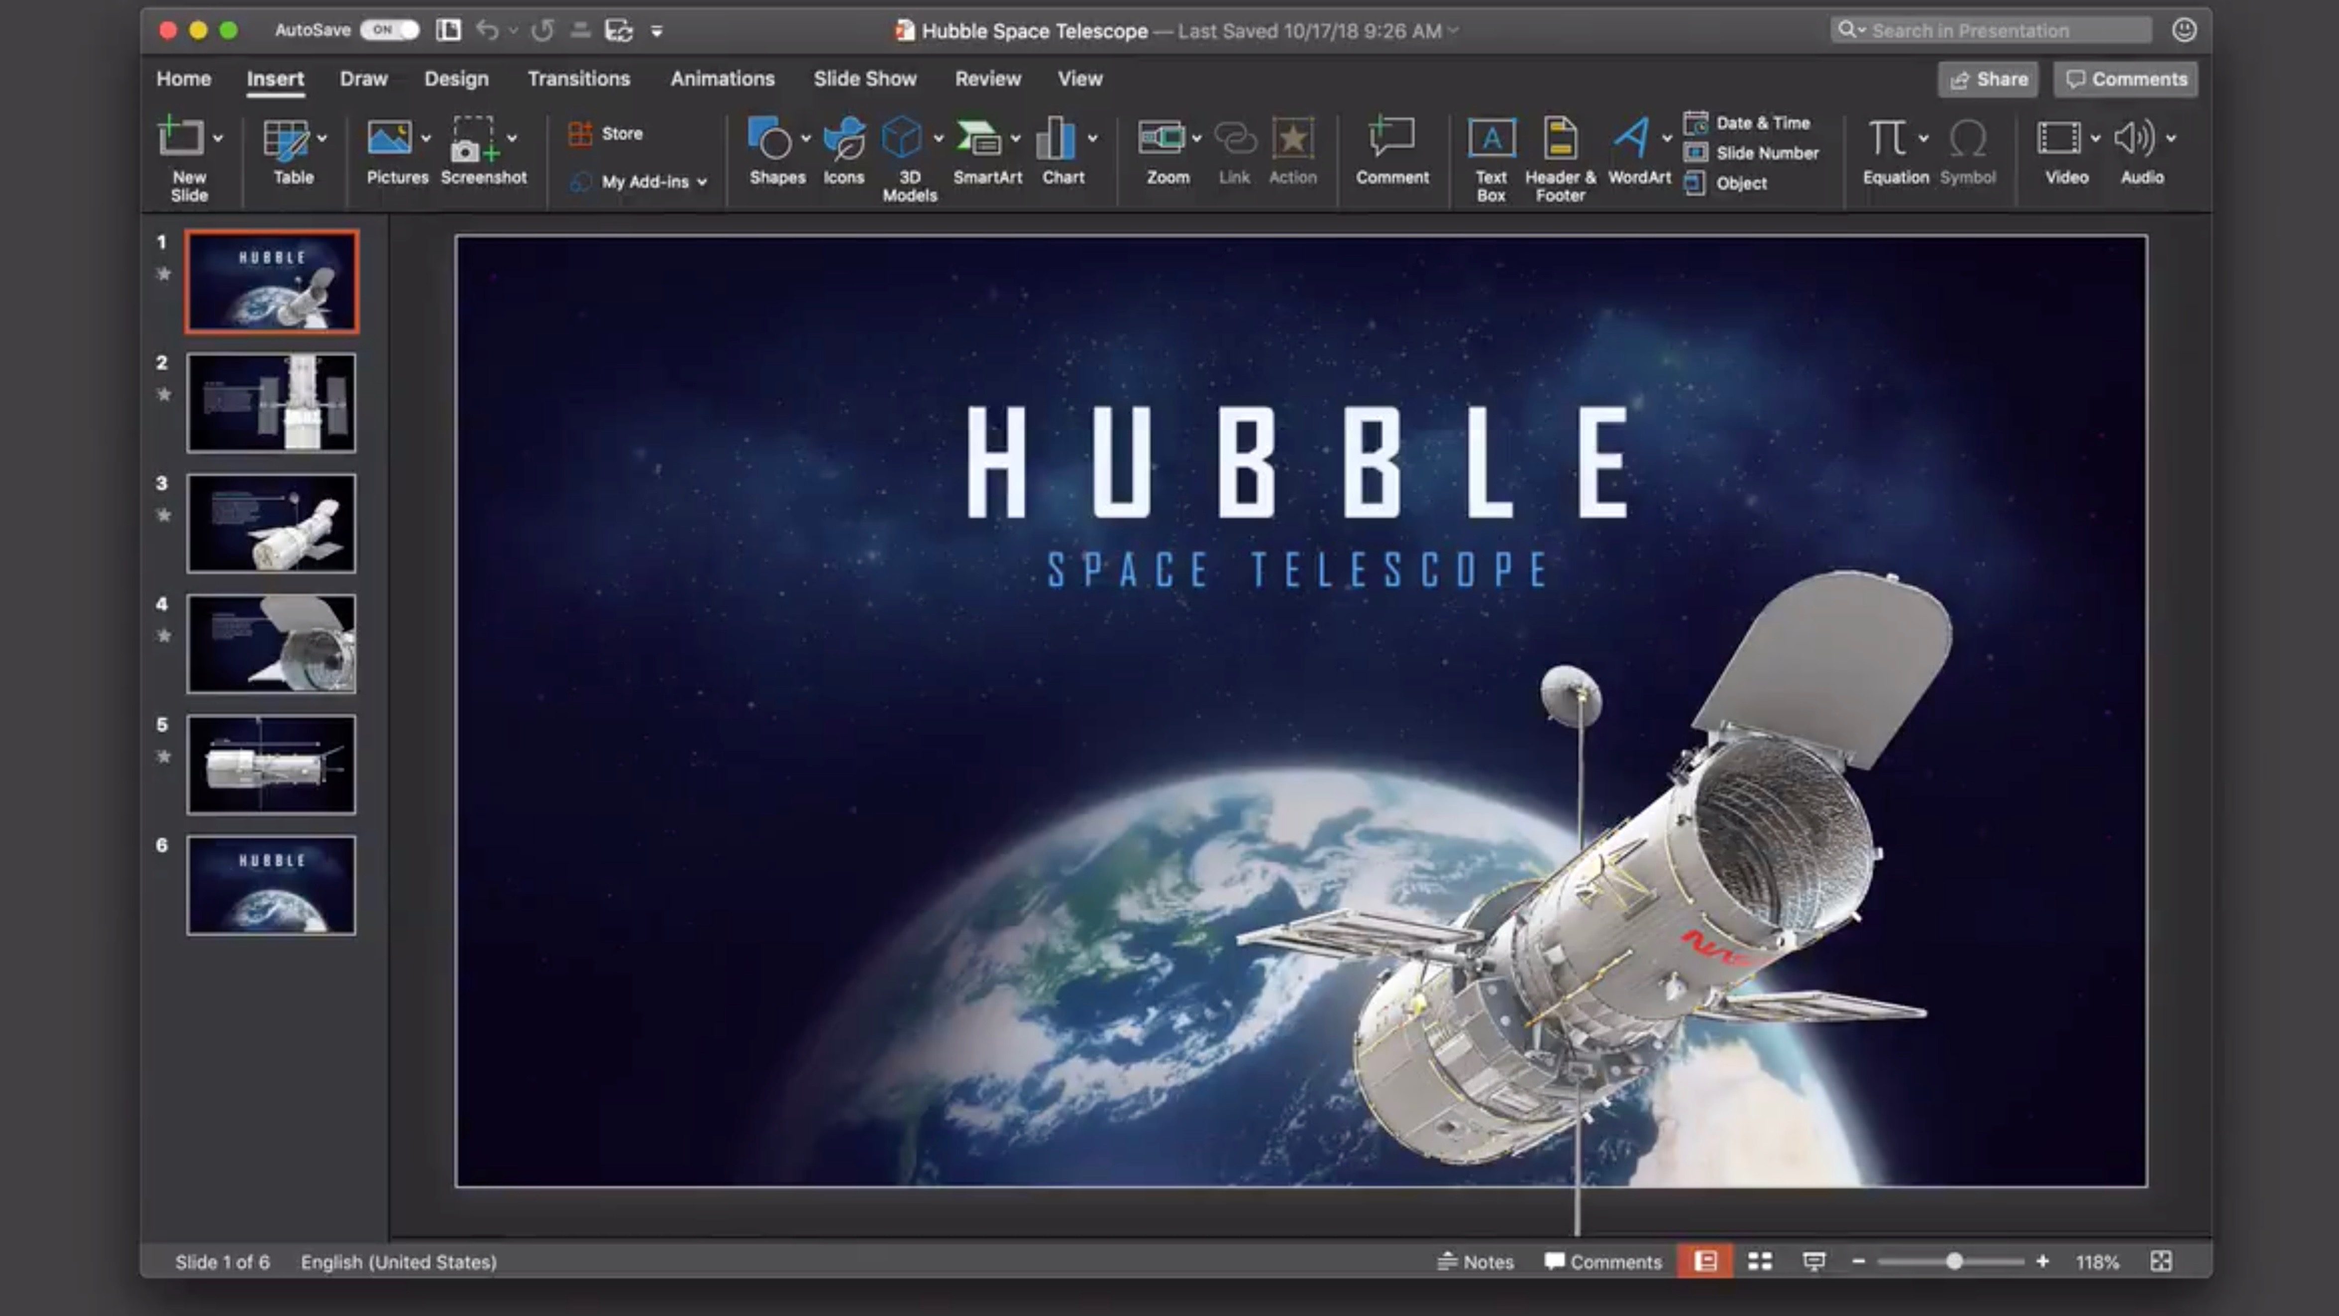Open the Shapes dropdown arrow

pyautogui.click(x=806, y=139)
